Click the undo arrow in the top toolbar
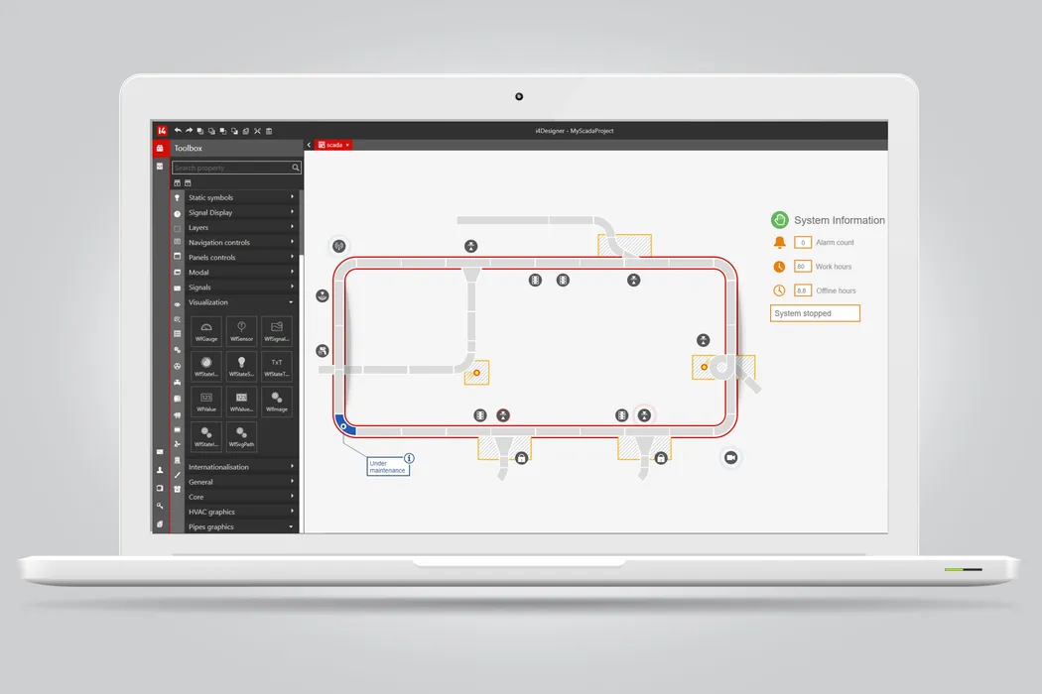The width and height of the screenshot is (1042, 694). click(178, 131)
